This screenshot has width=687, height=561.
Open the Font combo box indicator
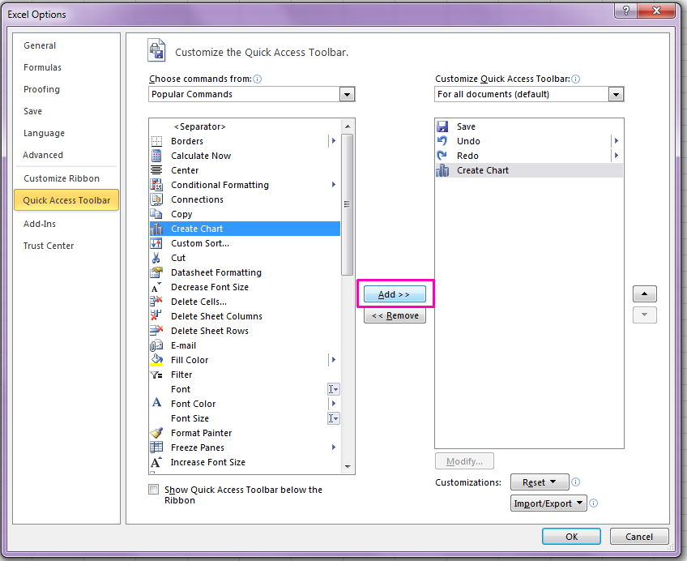tap(334, 389)
